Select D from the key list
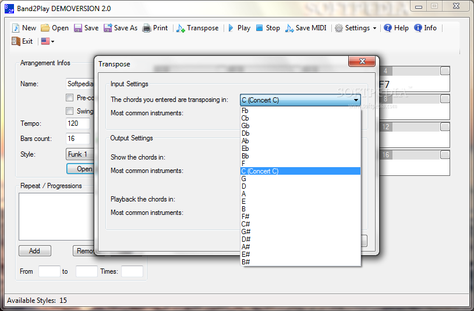Screen dimensions: 474x311 click(300, 186)
